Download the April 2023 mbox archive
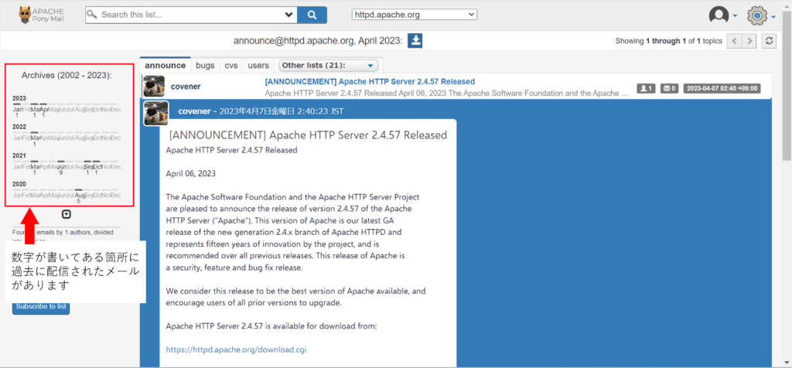The height and width of the screenshot is (368, 792). point(415,41)
